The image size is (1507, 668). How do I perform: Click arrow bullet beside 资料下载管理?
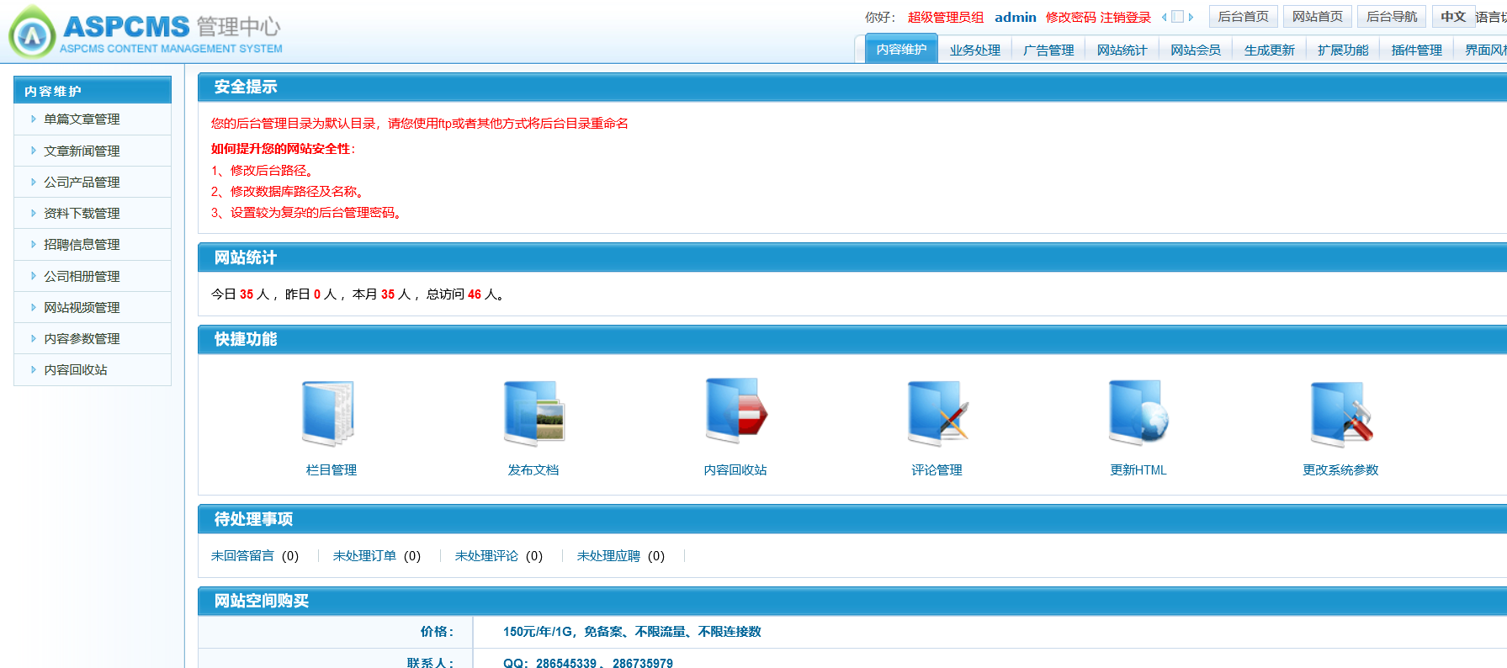tap(34, 213)
